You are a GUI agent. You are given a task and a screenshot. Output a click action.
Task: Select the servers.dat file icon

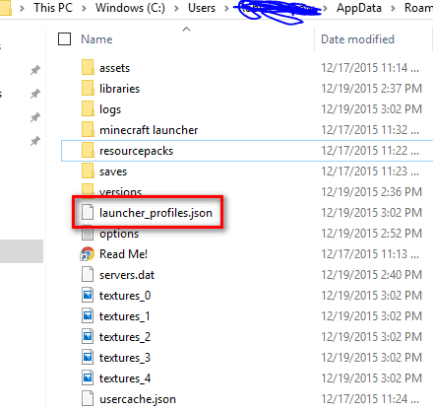pyautogui.click(x=88, y=275)
